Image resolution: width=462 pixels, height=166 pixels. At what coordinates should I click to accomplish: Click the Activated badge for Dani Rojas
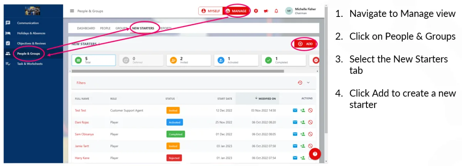[174, 122]
